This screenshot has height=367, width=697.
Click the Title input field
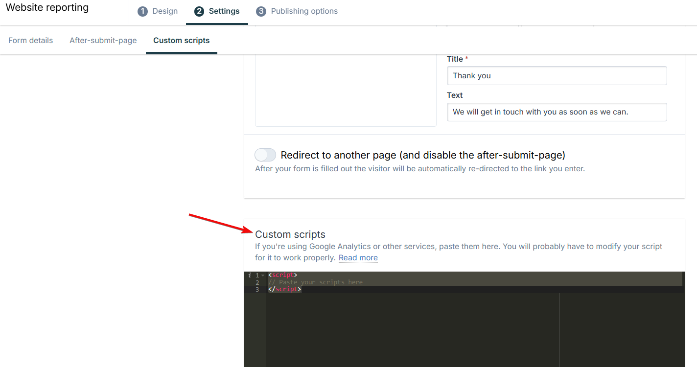click(557, 76)
